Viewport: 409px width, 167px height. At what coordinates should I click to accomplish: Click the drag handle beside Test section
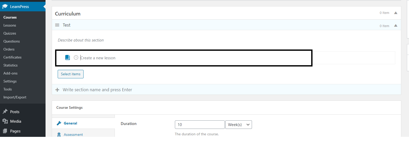(57, 25)
